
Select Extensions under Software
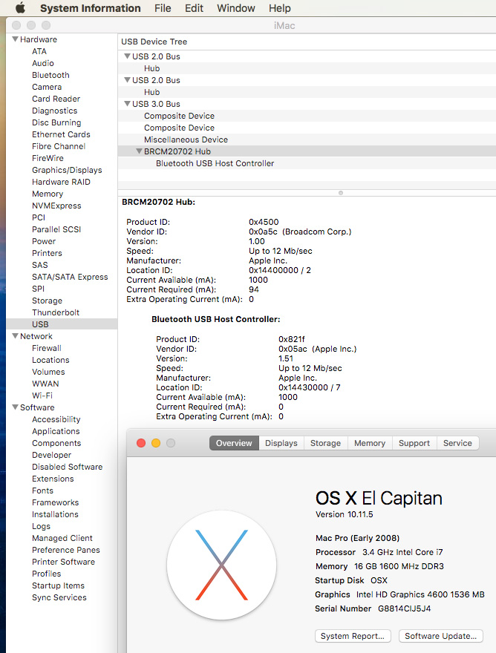click(x=53, y=479)
